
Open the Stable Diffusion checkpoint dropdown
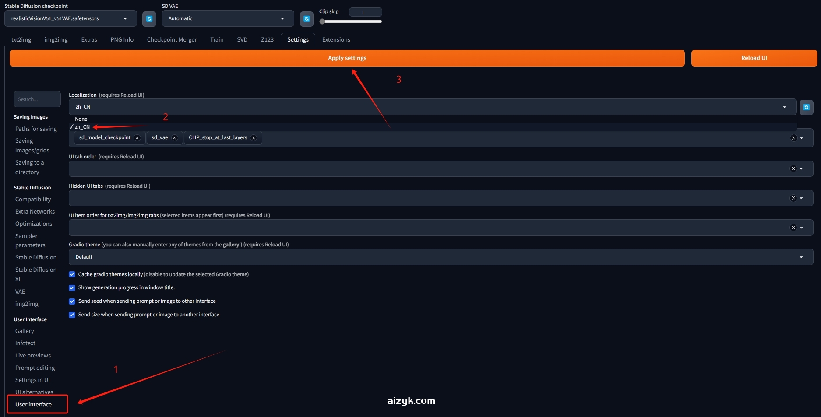pos(70,19)
